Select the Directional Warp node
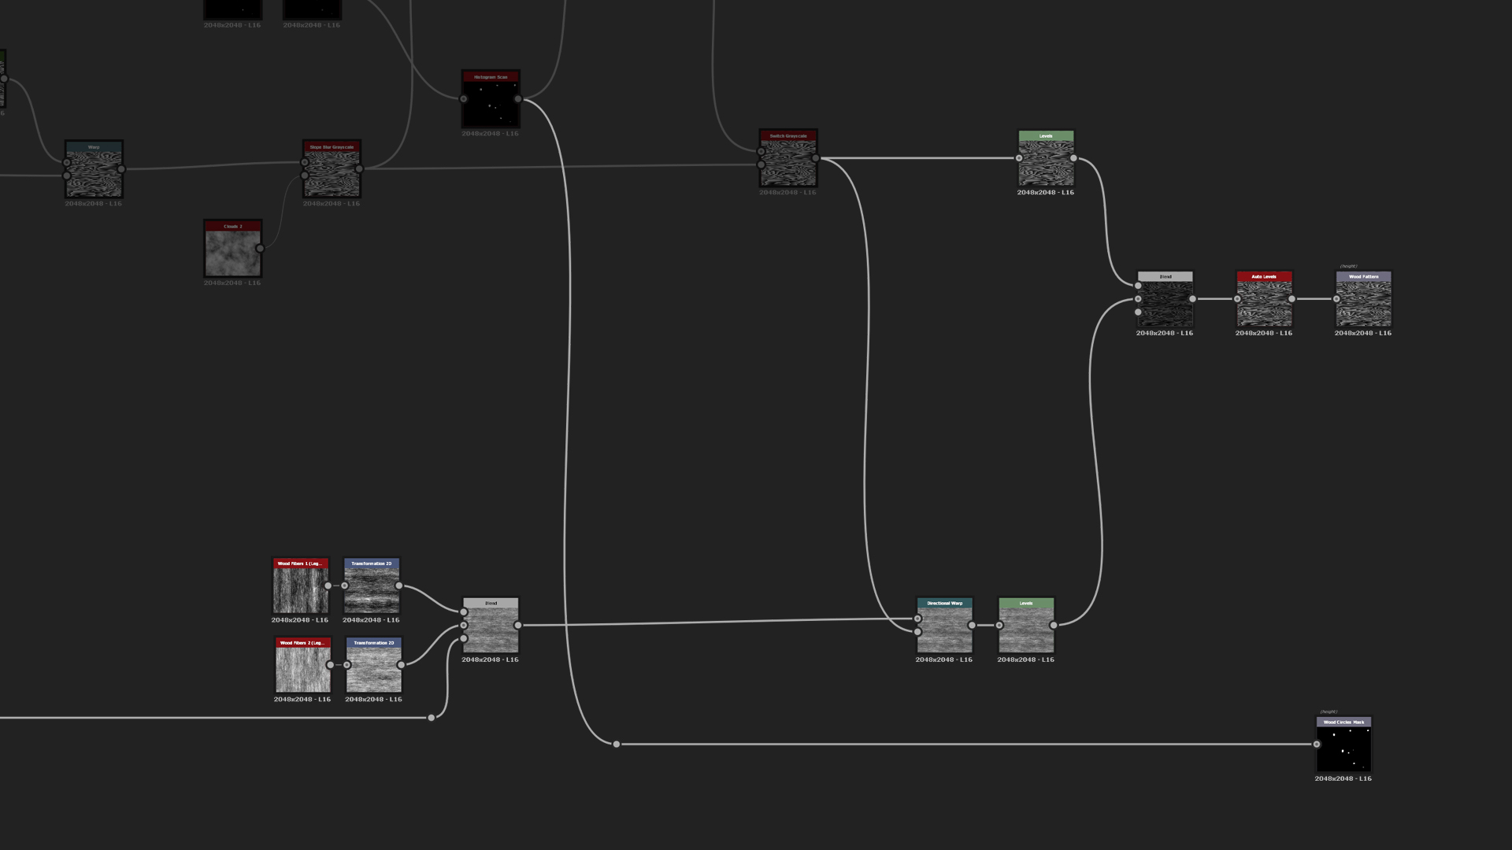This screenshot has height=850, width=1512. (944, 629)
